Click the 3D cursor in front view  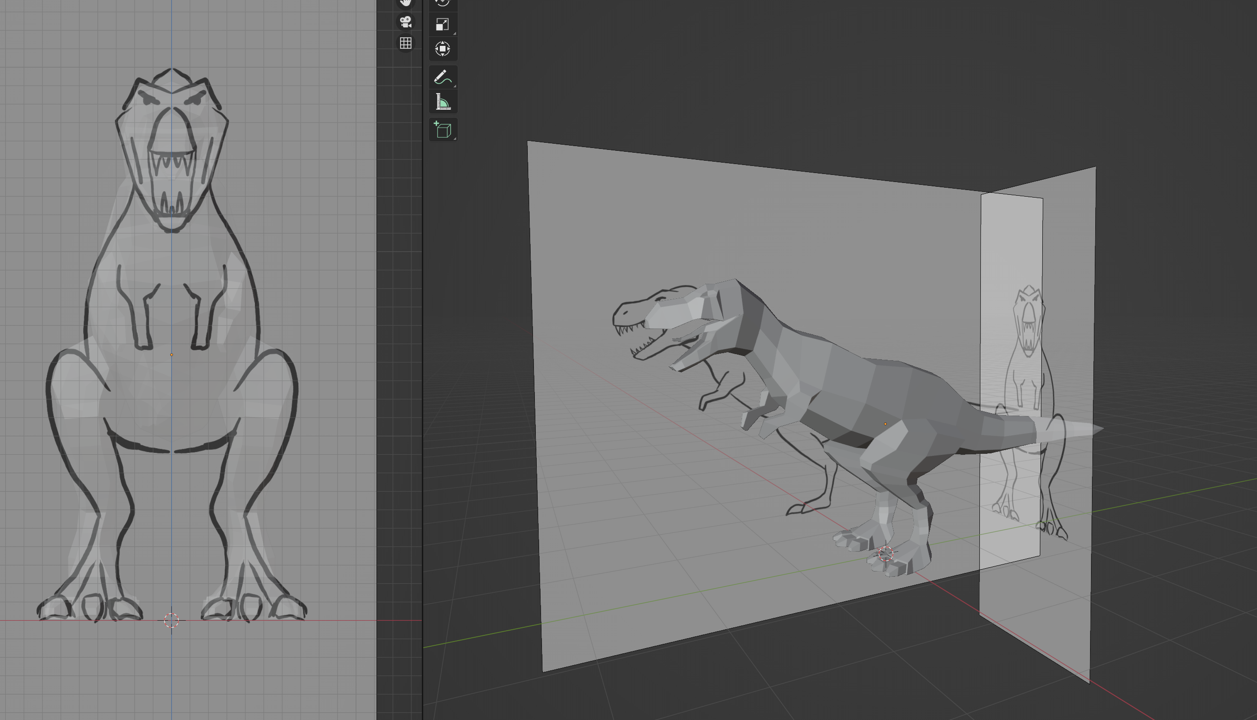click(171, 620)
